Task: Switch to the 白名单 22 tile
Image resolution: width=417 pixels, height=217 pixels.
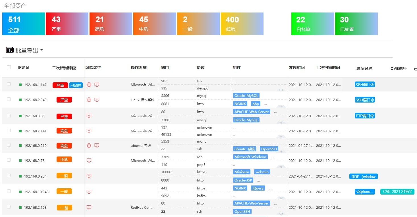Action: click(313, 24)
